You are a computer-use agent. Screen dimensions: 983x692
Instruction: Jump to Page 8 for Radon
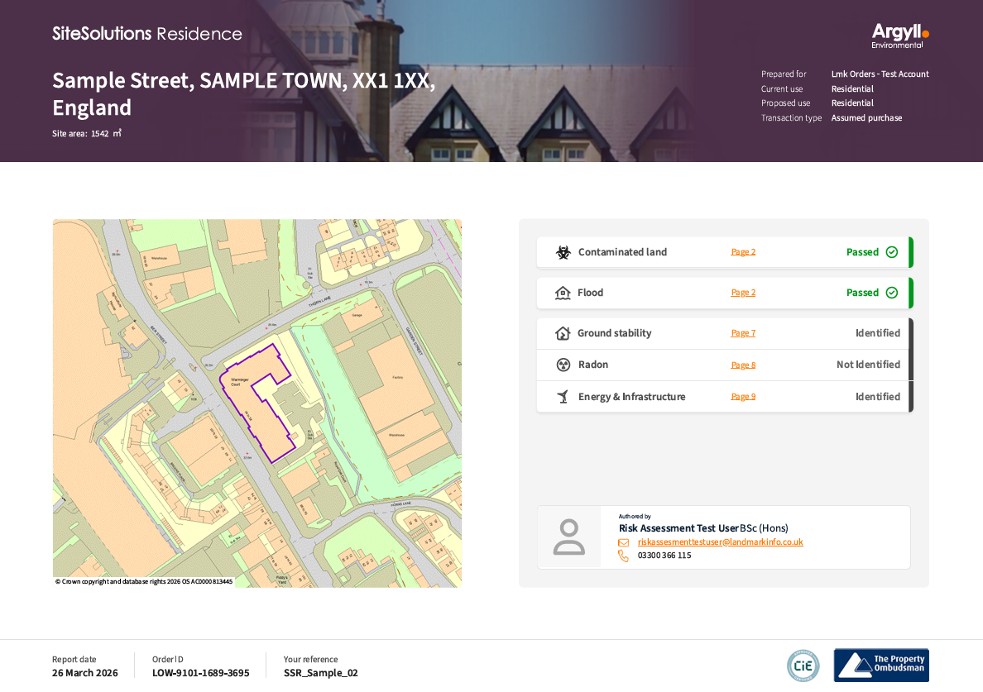coord(743,365)
